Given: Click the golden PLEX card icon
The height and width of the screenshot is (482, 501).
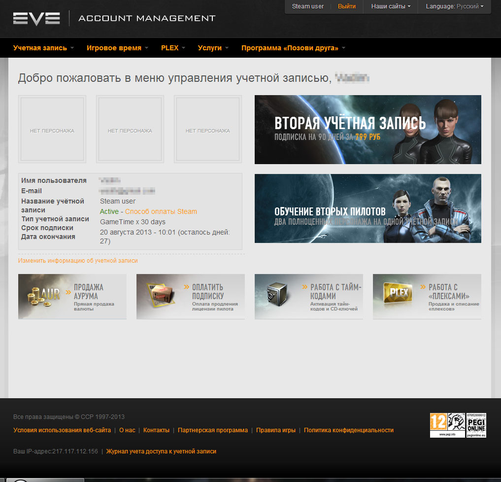Looking at the screenshot, I should pyautogui.click(x=398, y=296).
